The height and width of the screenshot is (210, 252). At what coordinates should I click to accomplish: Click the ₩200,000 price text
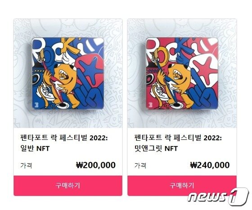(x=96, y=165)
